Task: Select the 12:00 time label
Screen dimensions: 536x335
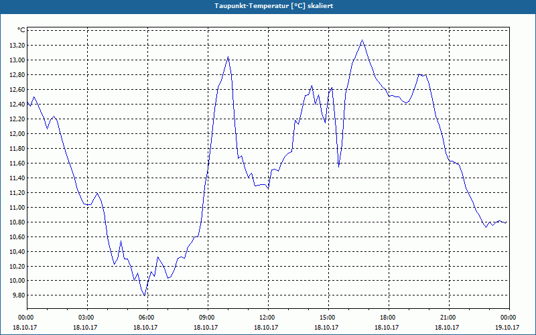Action: [268, 318]
